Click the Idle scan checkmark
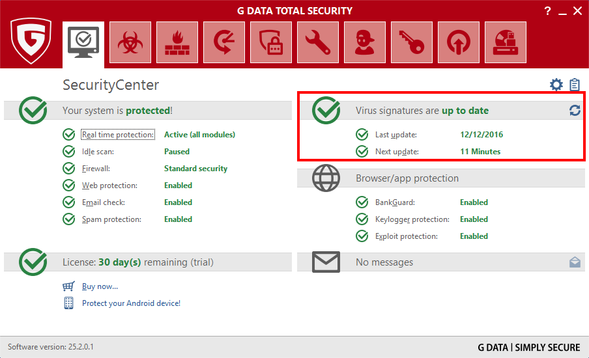 [69, 151]
